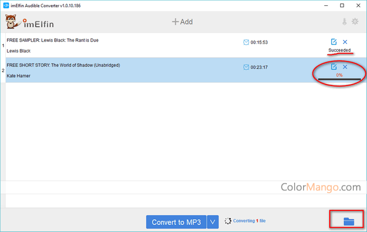The height and width of the screenshot is (232, 367).
Task: Remove The World of Shadow from list
Action: (x=345, y=67)
